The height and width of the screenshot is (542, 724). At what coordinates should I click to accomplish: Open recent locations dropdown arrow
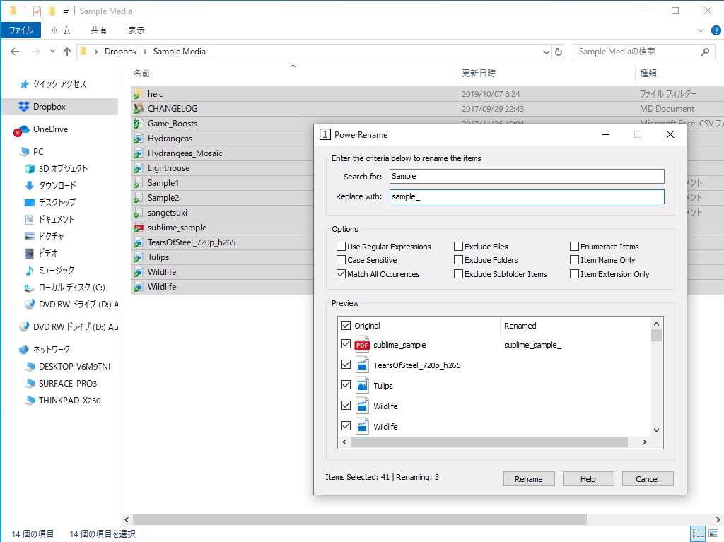click(x=52, y=52)
